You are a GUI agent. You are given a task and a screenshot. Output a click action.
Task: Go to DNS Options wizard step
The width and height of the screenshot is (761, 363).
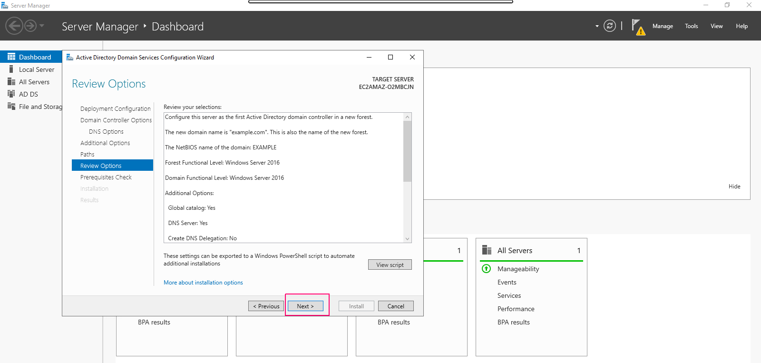(106, 131)
